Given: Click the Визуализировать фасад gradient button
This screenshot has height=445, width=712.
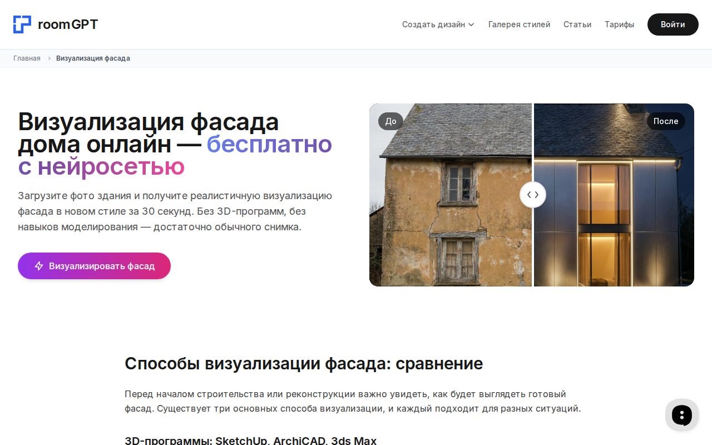Looking at the screenshot, I should click(94, 266).
